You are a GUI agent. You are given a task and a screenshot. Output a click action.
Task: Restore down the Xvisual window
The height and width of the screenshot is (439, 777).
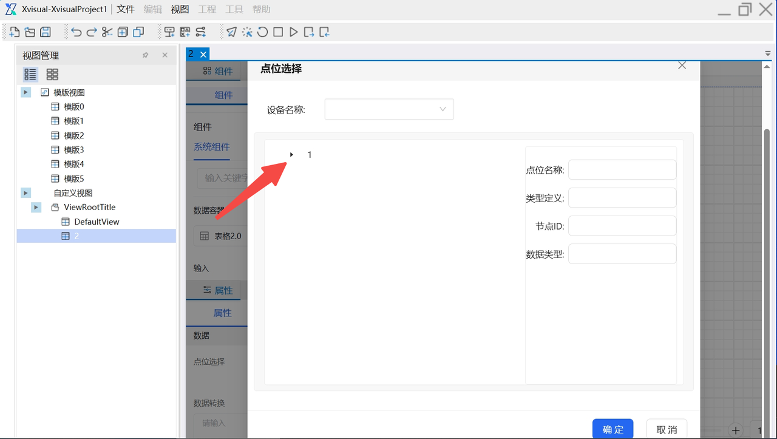(745, 10)
